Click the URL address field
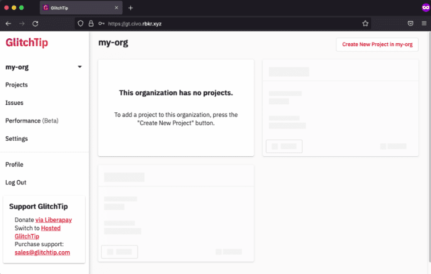The height and width of the screenshot is (274, 431). pyautogui.click(x=223, y=23)
